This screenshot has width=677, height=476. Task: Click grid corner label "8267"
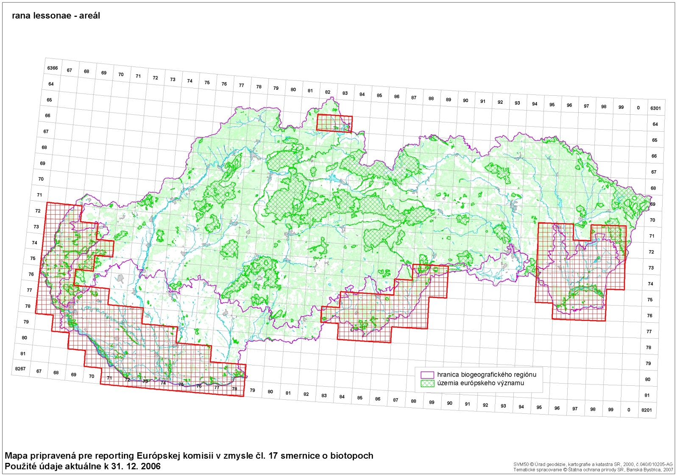[20, 369]
